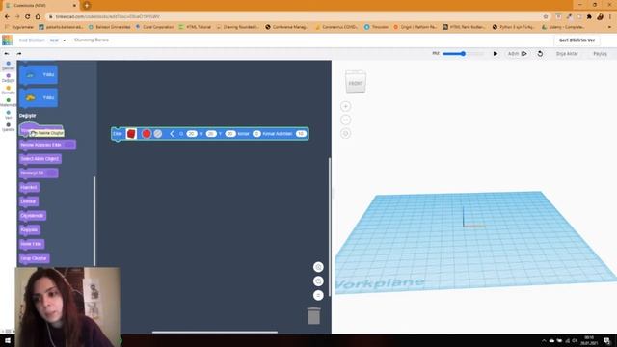The height and width of the screenshot is (347, 617).
Task: Select the orange Denetle control category
Action: (8, 90)
